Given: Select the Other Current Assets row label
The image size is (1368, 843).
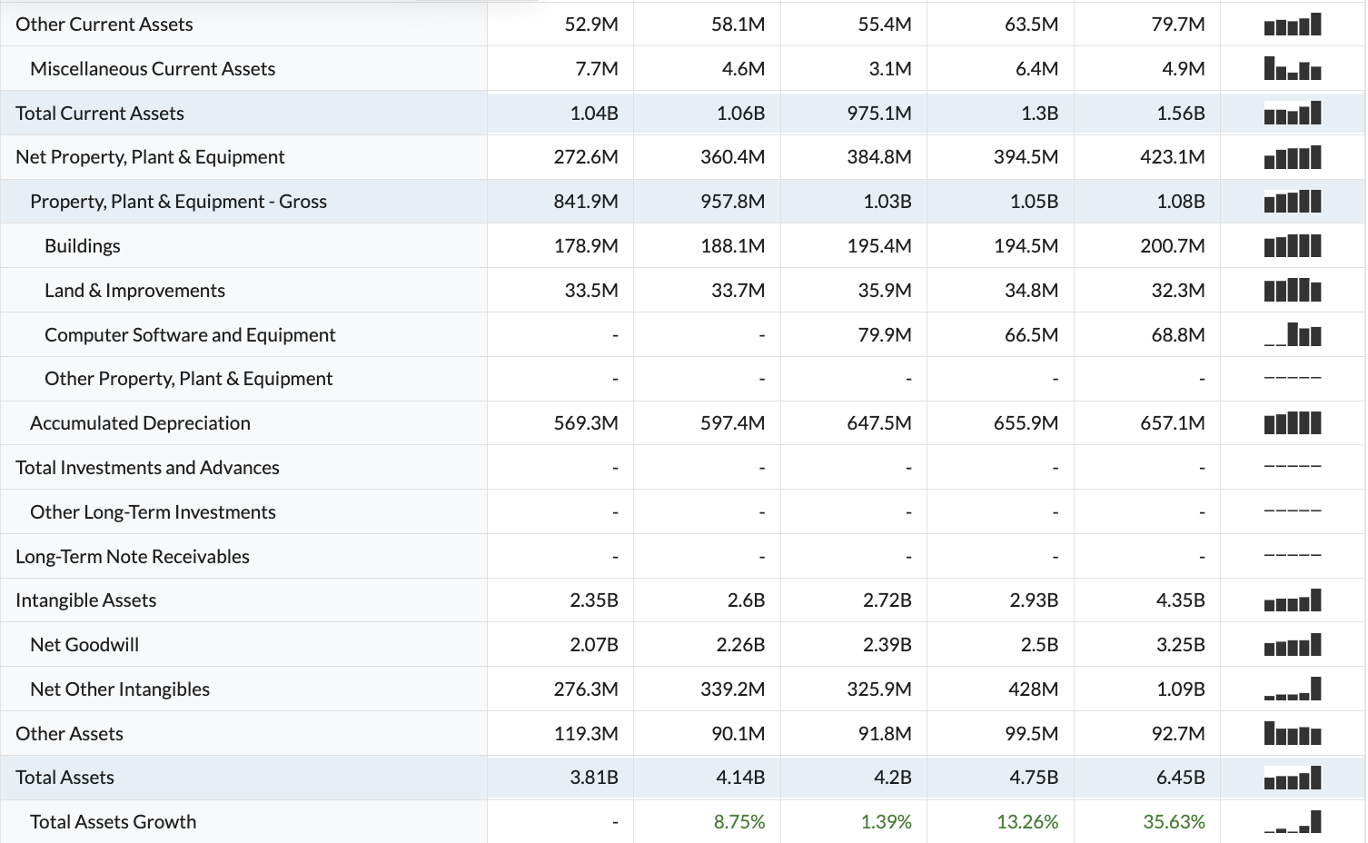Looking at the screenshot, I should (104, 25).
